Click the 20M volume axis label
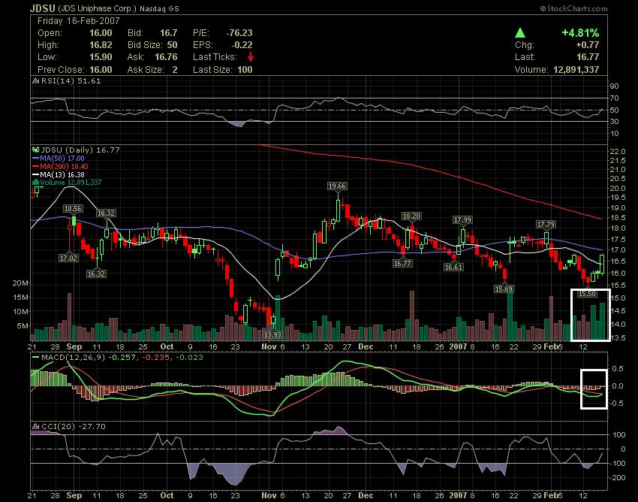638x502 pixels. pyautogui.click(x=20, y=283)
